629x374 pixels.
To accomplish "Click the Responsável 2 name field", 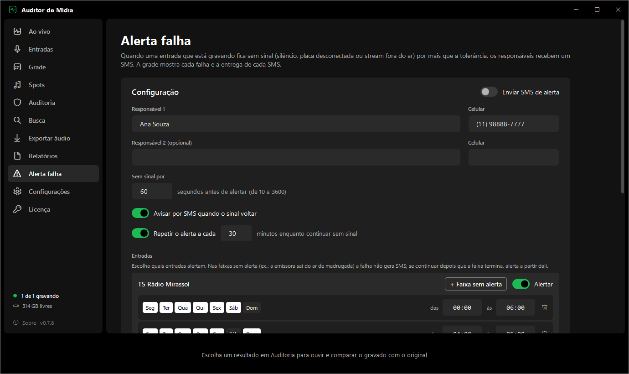I will [296, 157].
